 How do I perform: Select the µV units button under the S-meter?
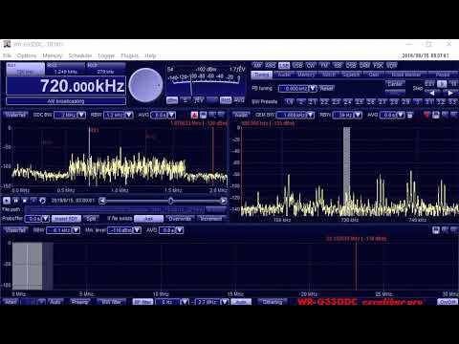pos(199,100)
